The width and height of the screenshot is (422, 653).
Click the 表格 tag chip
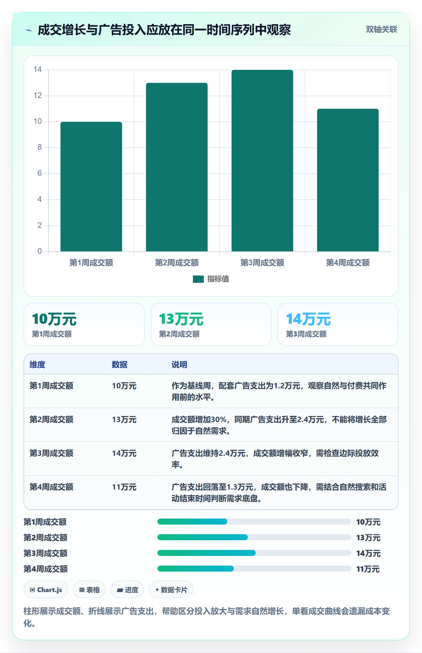click(89, 589)
